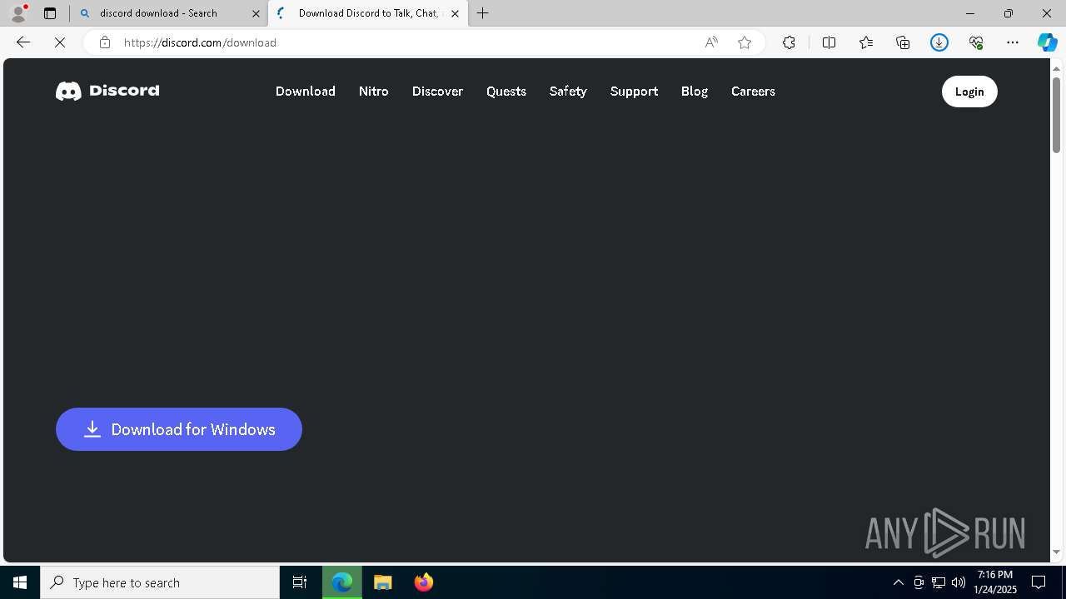1066x599 pixels.
Task: Click the Edge taskbar icon
Action: [x=342, y=582]
